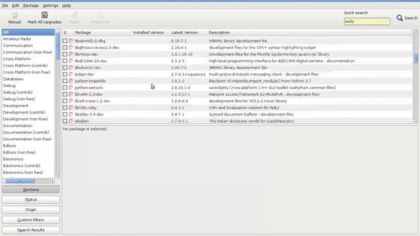Click in the Quick search field
This screenshot has width=420, height=236.
(367, 22)
